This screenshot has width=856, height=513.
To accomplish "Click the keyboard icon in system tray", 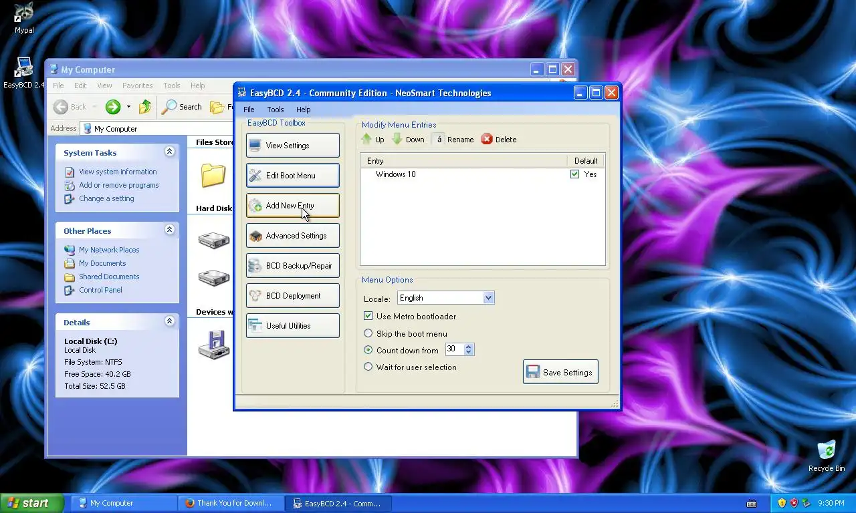I will point(752,503).
